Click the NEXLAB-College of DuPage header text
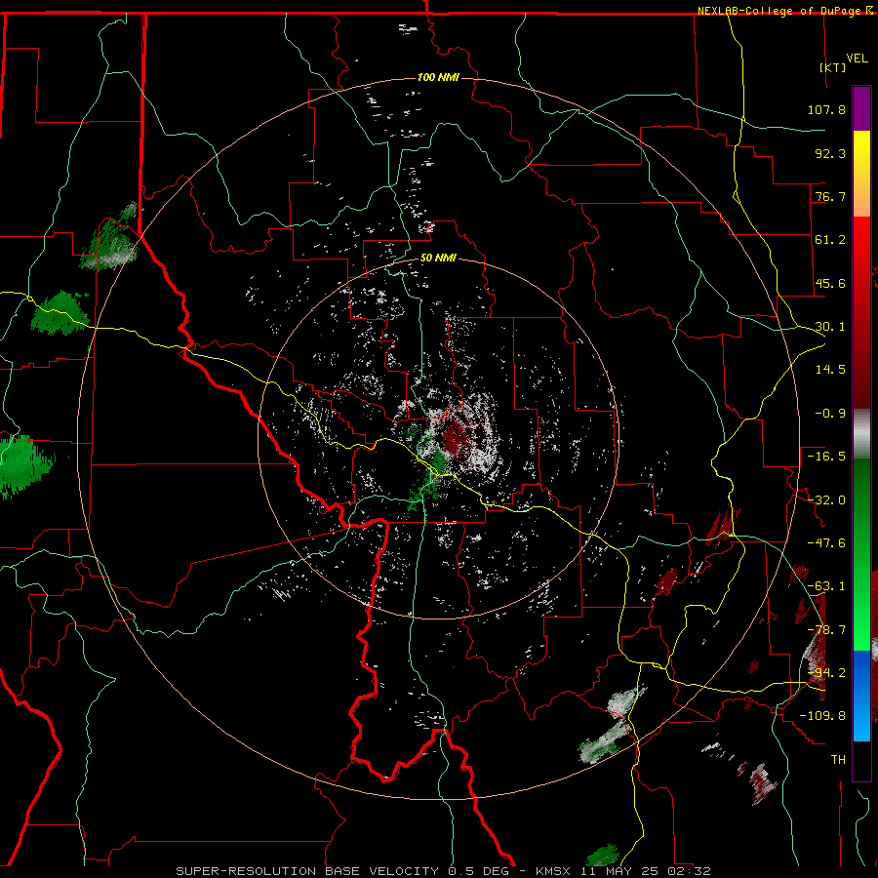The width and height of the screenshot is (878, 878). (x=785, y=11)
